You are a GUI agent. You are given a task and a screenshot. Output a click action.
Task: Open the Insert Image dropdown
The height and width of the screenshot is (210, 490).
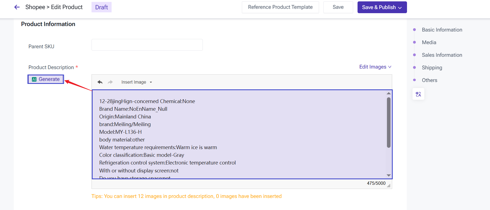[137, 82]
